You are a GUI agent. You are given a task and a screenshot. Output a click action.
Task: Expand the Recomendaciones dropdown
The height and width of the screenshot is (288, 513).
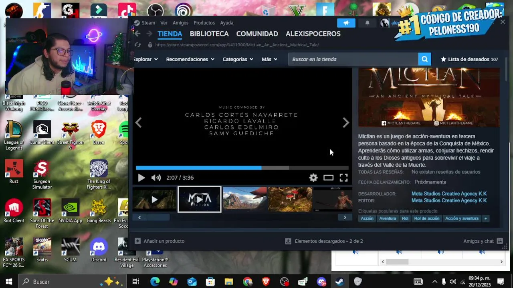(190, 59)
